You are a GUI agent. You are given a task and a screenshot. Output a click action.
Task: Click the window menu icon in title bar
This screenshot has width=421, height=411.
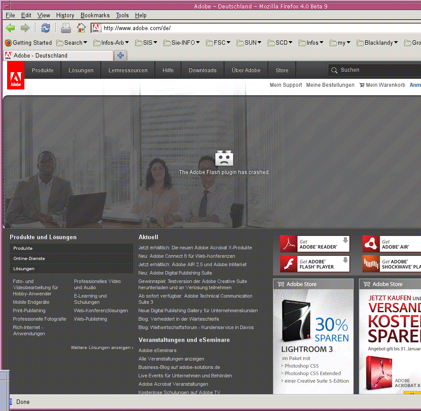(7, 6)
